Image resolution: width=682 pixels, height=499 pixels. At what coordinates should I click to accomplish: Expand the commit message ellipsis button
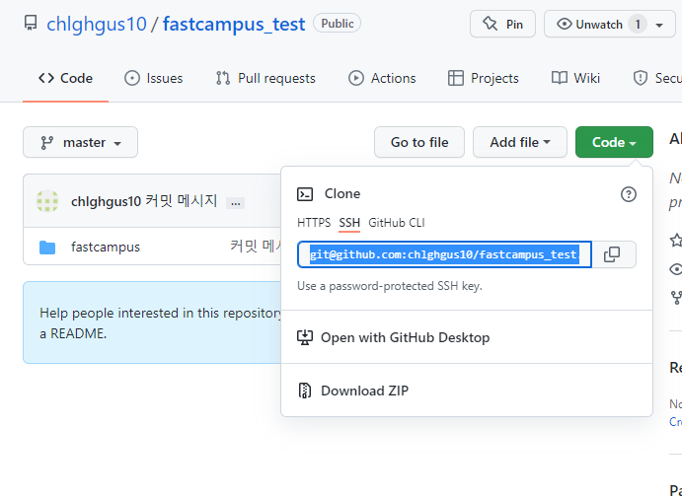click(235, 202)
